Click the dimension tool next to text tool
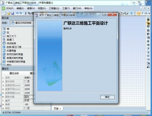 pyautogui.click(x=146, y=14)
